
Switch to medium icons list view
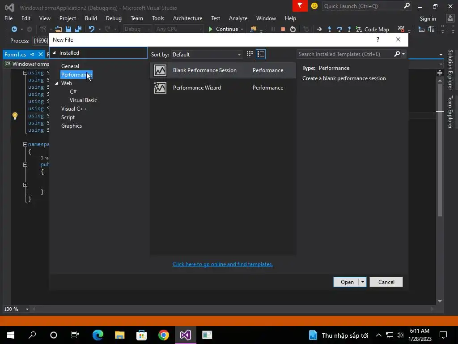click(261, 54)
